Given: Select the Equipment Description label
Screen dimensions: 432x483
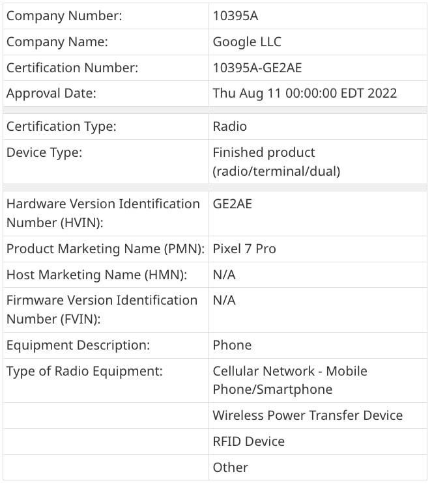Looking at the screenshot, I should click(x=78, y=345).
